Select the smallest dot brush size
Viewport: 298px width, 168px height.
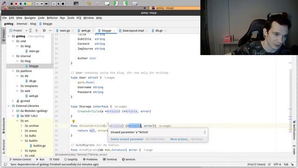pos(54,4)
